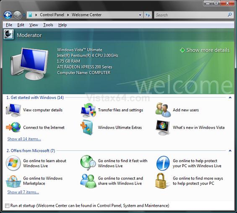237x213 pixels.
Task: Select the Windows Ultimate Extras label
Action: pyautogui.click(x=120, y=127)
